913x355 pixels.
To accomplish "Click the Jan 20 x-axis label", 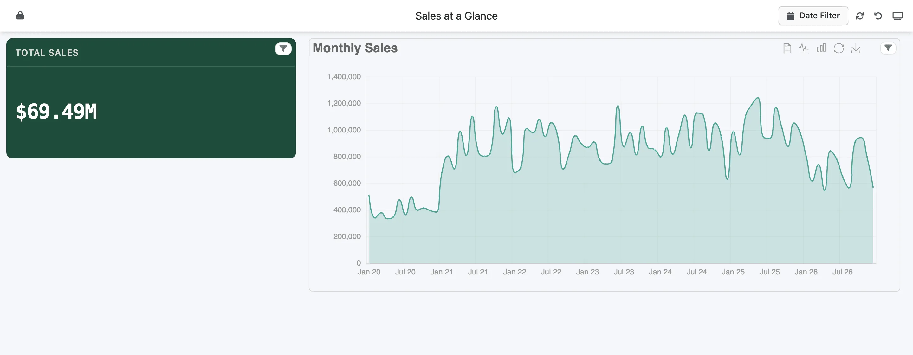I will click(x=369, y=272).
